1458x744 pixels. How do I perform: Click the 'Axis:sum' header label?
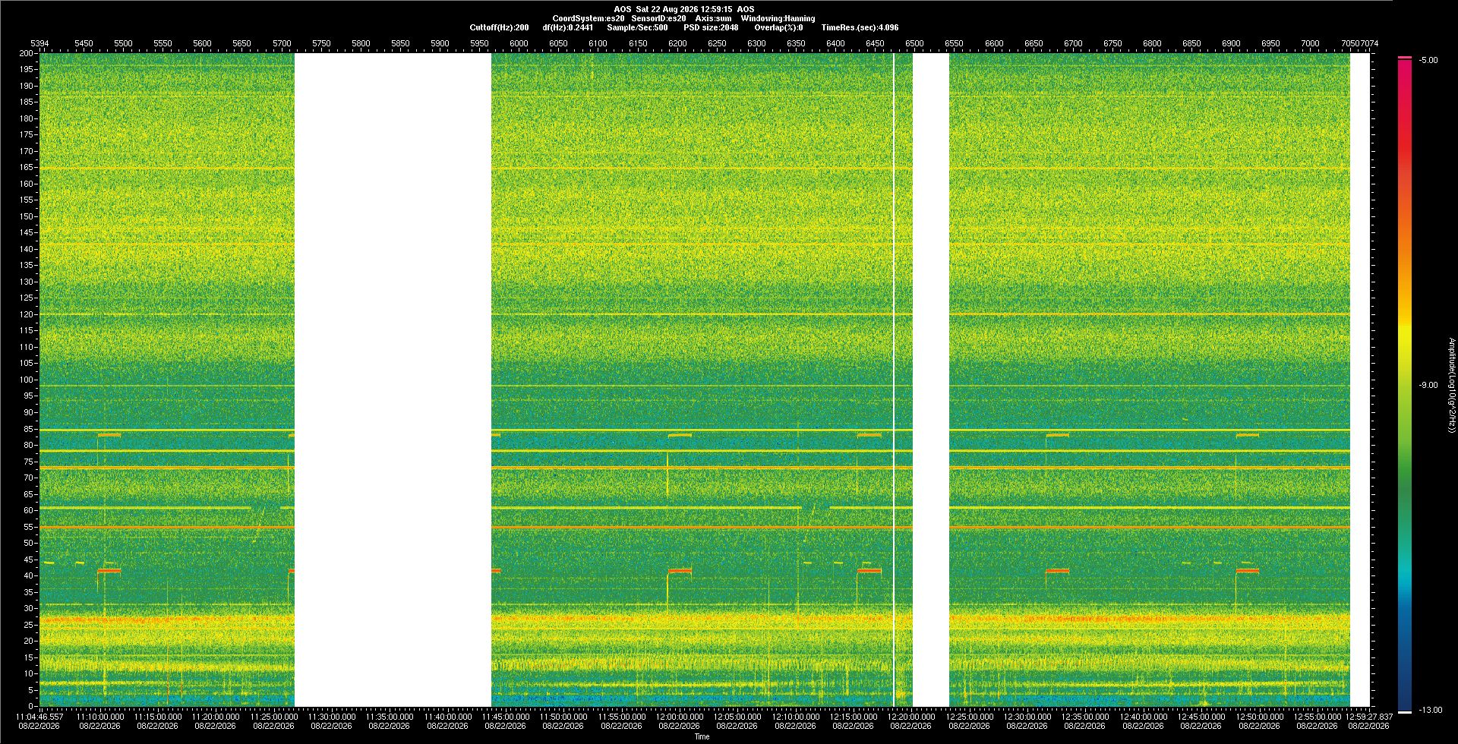(714, 18)
